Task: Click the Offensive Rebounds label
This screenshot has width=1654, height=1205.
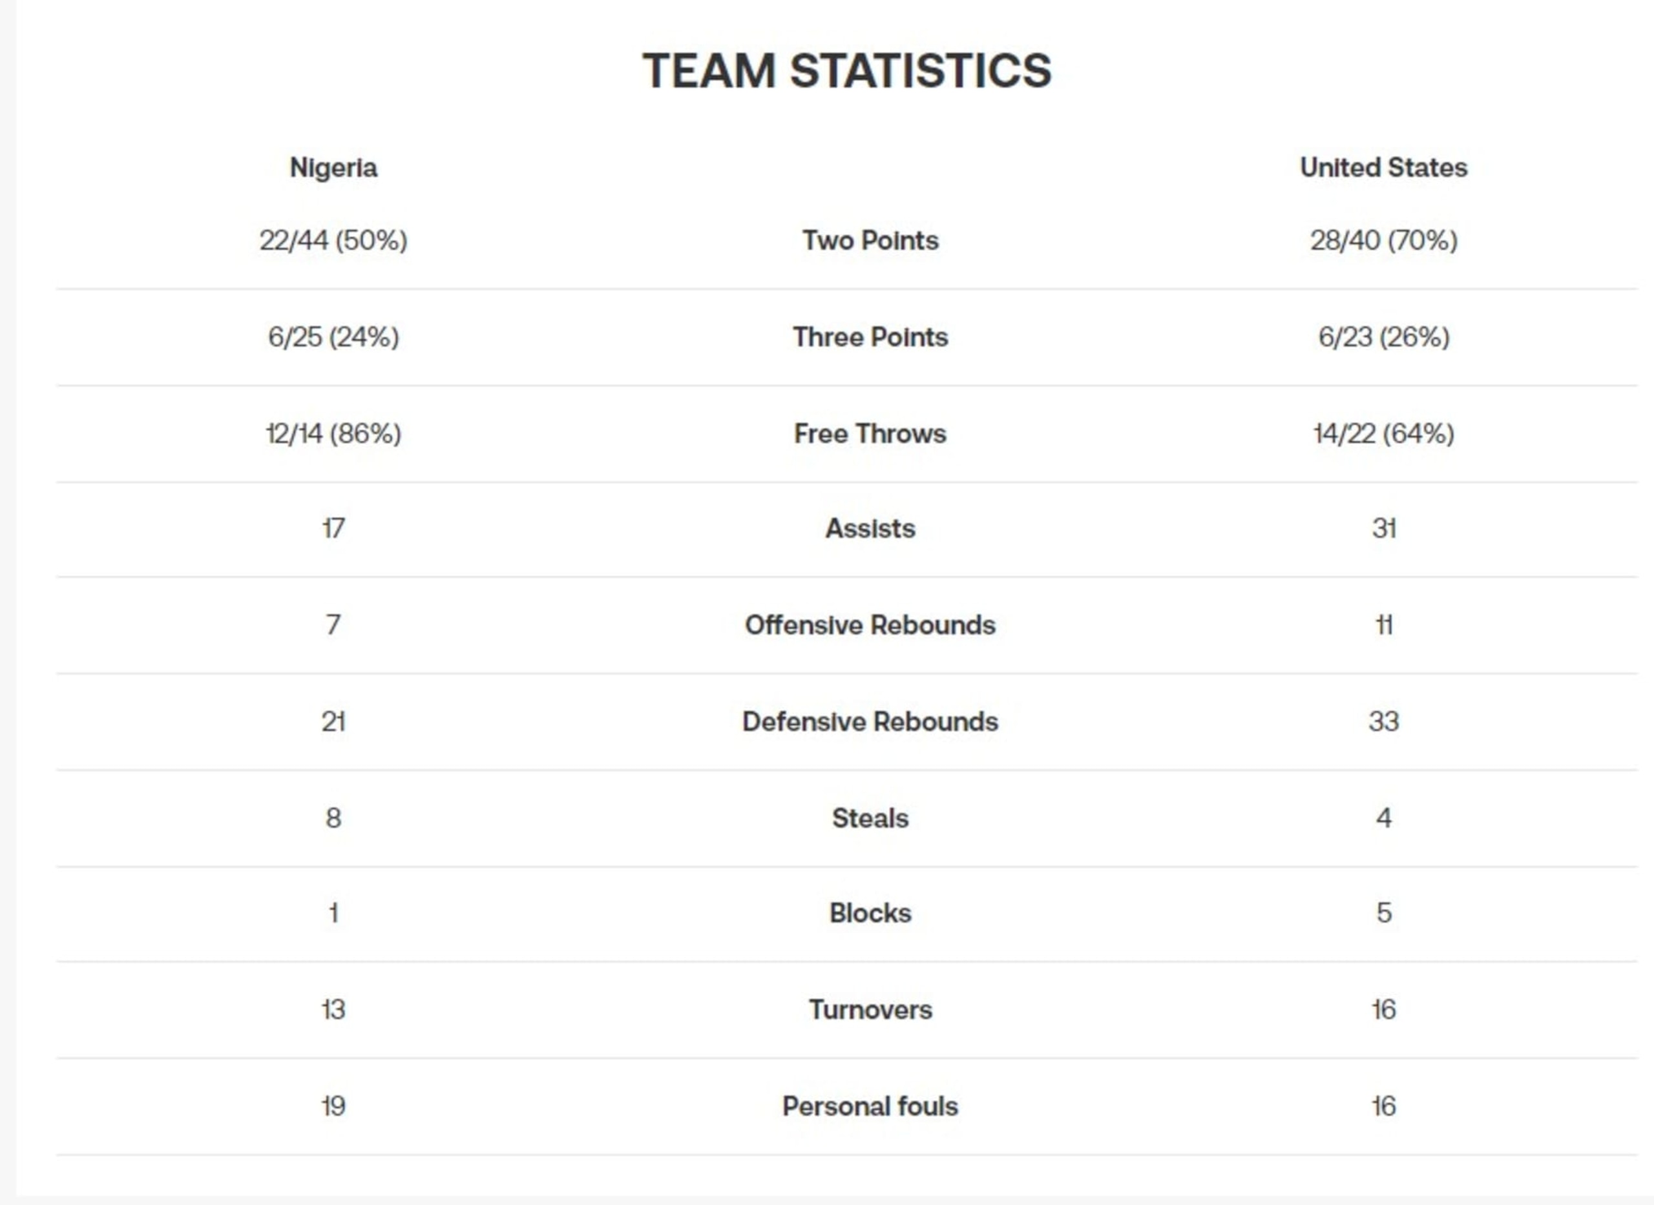Action: (870, 625)
